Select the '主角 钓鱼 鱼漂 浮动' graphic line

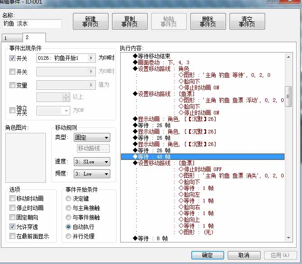coord(231,100)
